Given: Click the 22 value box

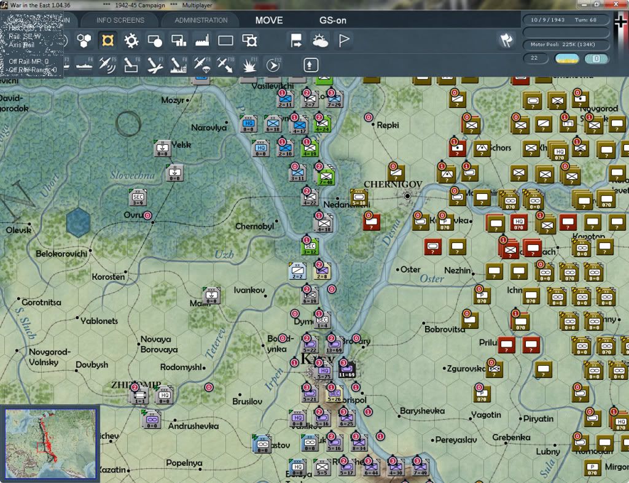Looking at the screenshot, I should 535,58.
